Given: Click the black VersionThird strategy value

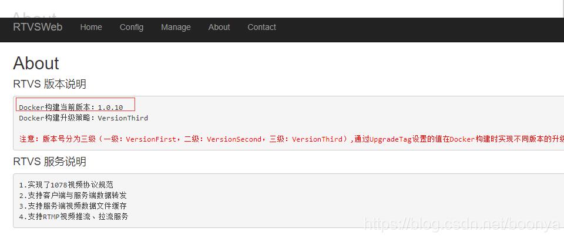Looking at the screenshot, I should click(123, 118).
